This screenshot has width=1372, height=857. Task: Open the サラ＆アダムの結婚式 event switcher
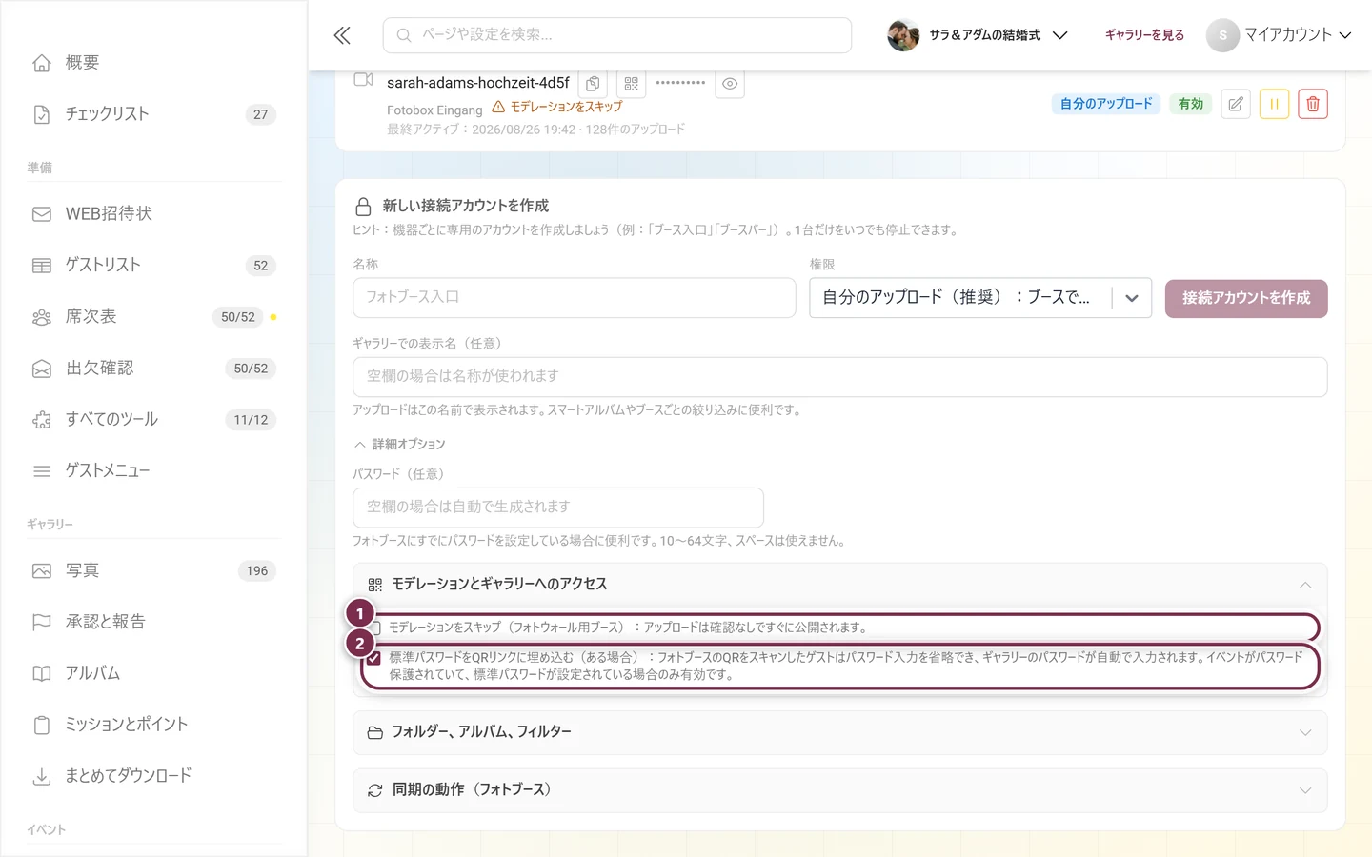(x=978, y=35)
